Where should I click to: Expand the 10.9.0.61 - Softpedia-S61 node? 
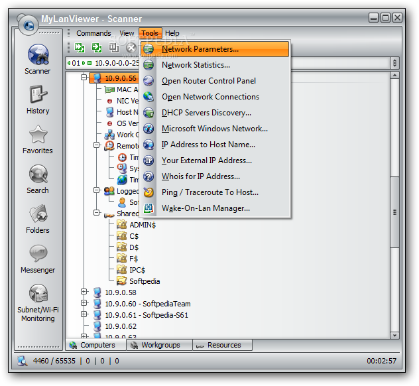[x=84, y=314]
